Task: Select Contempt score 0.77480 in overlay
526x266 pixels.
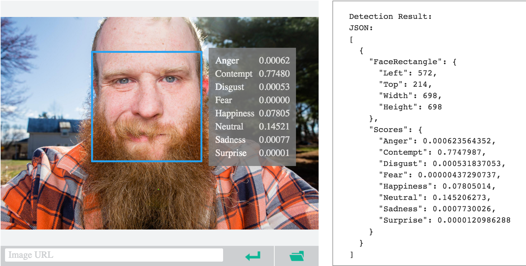Action: pos(274,74)
